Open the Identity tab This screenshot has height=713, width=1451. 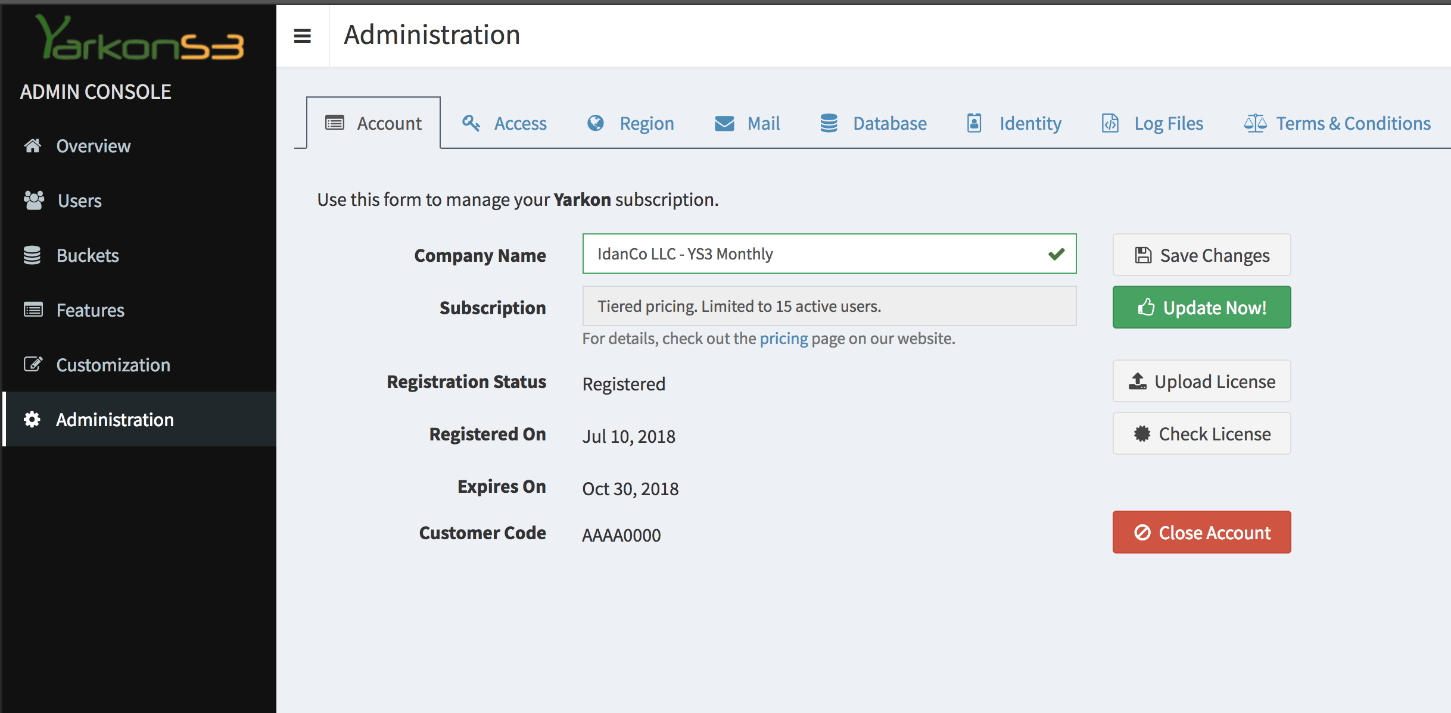coord(1014,123)
